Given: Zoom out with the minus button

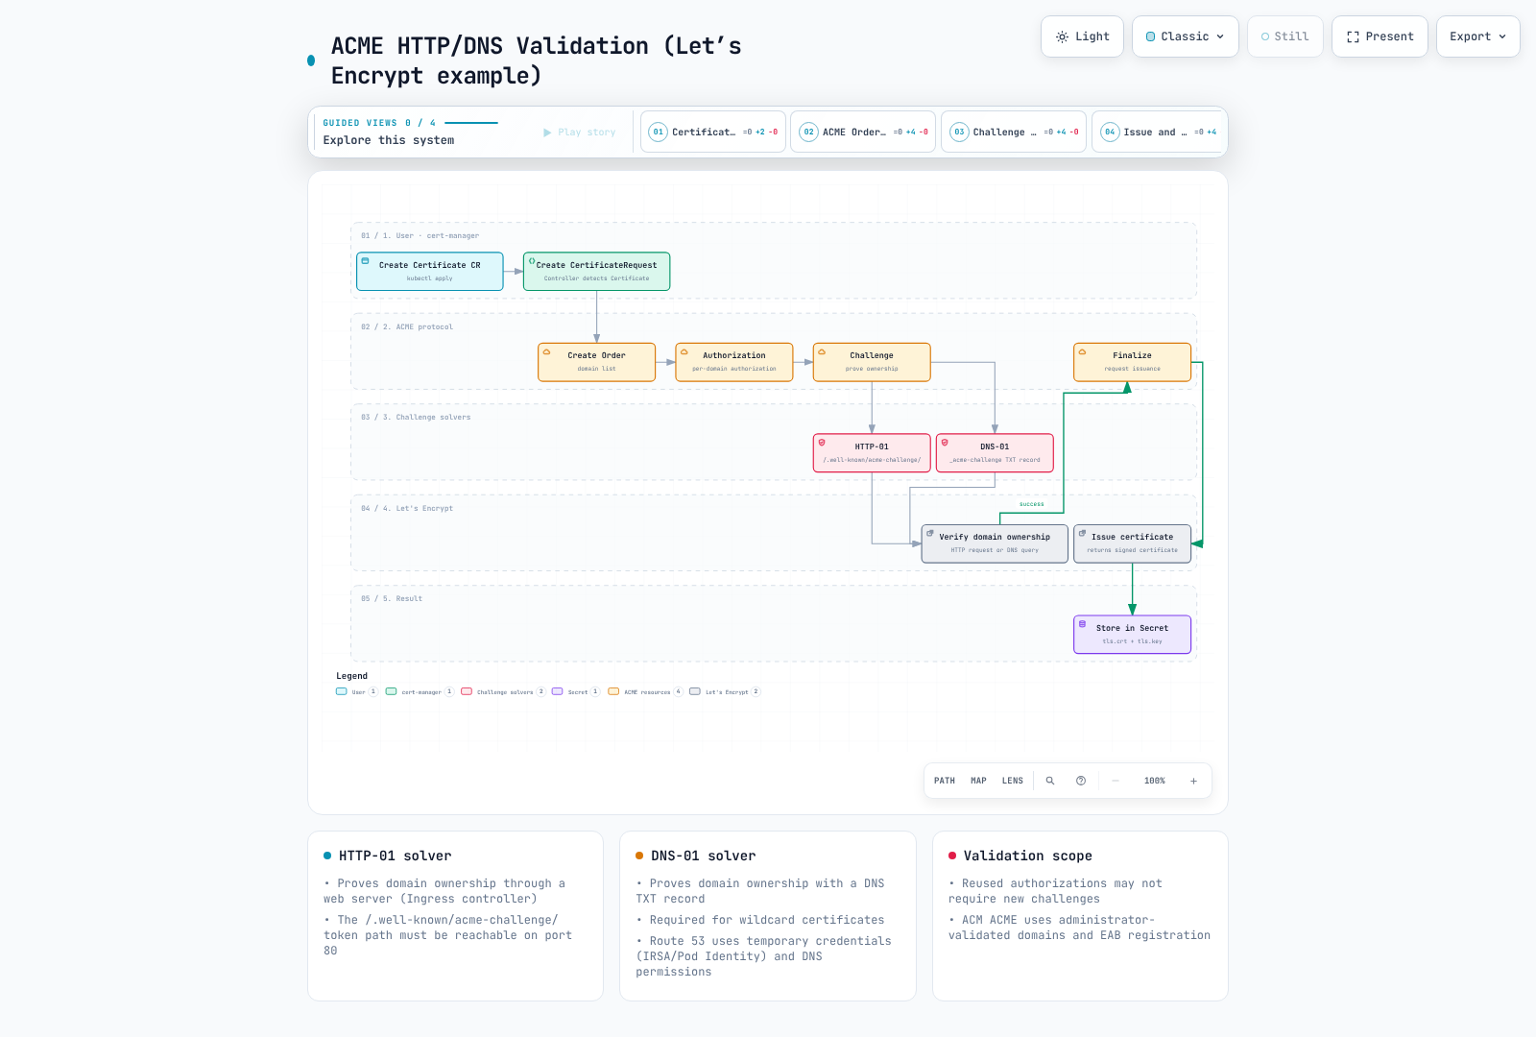Looking at the screenshot, I should pos(1116,781).
